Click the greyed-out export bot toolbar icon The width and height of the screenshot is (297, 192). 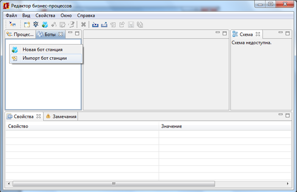(122, 25)
